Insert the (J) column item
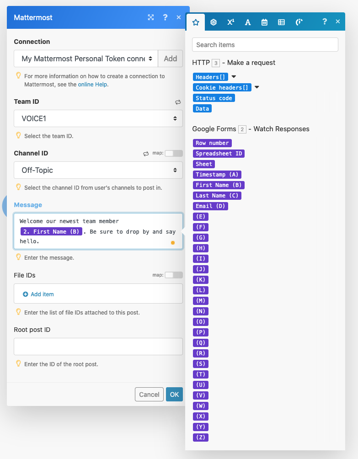 point(201,269)
